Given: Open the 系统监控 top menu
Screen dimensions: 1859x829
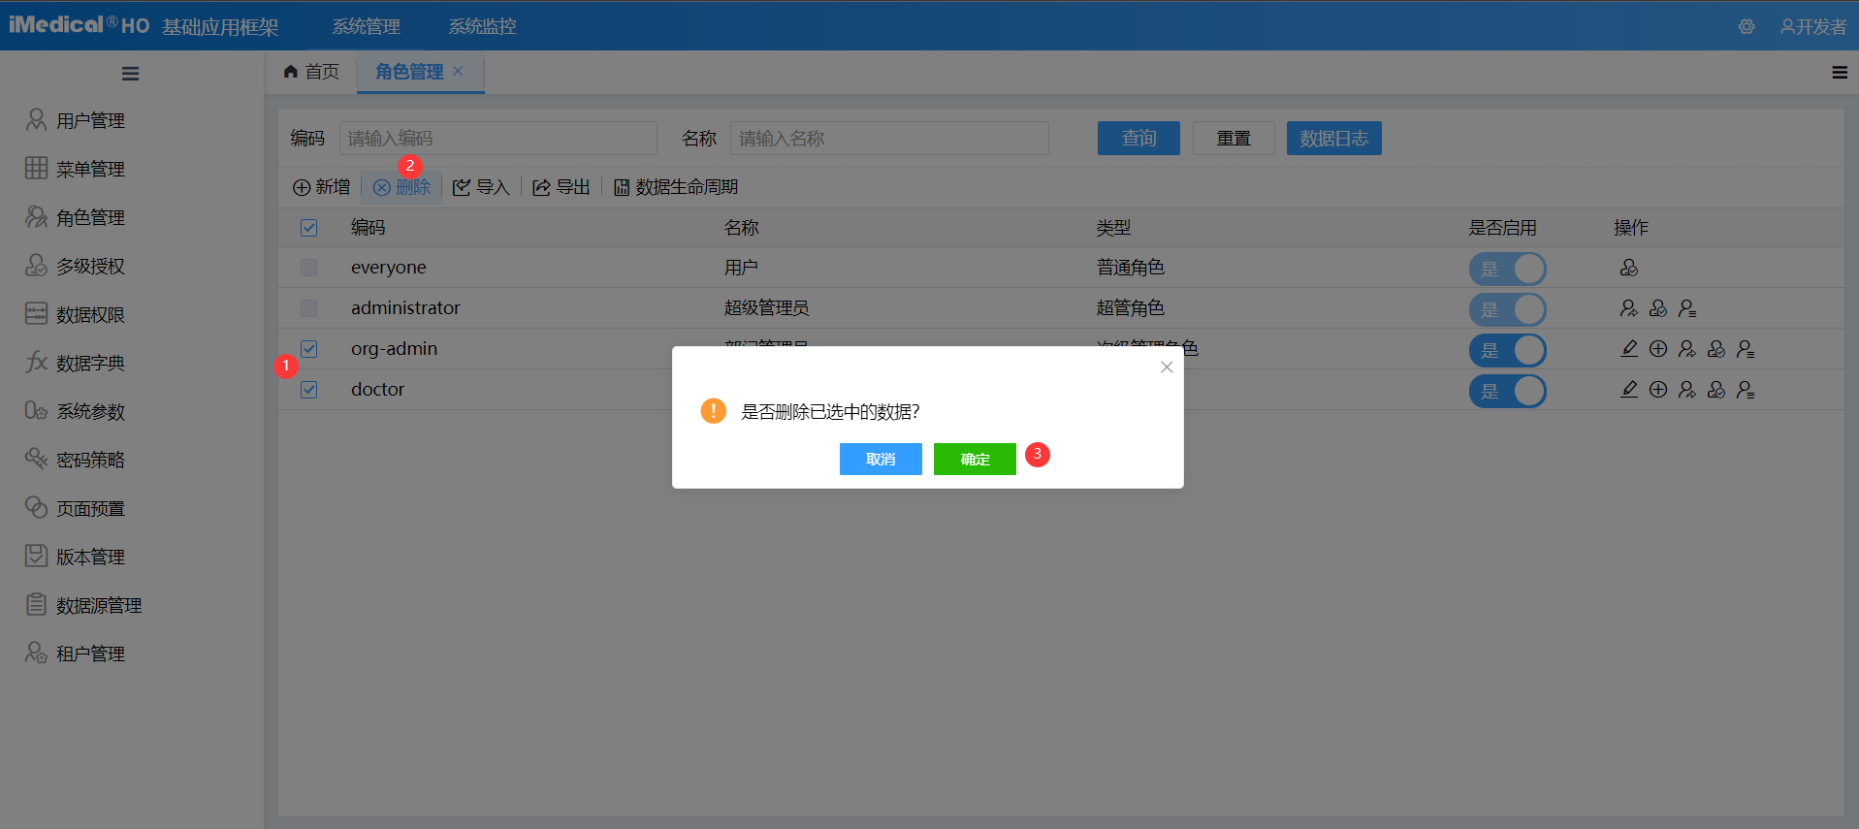Looking at the screenshot, I should (482, 26).
